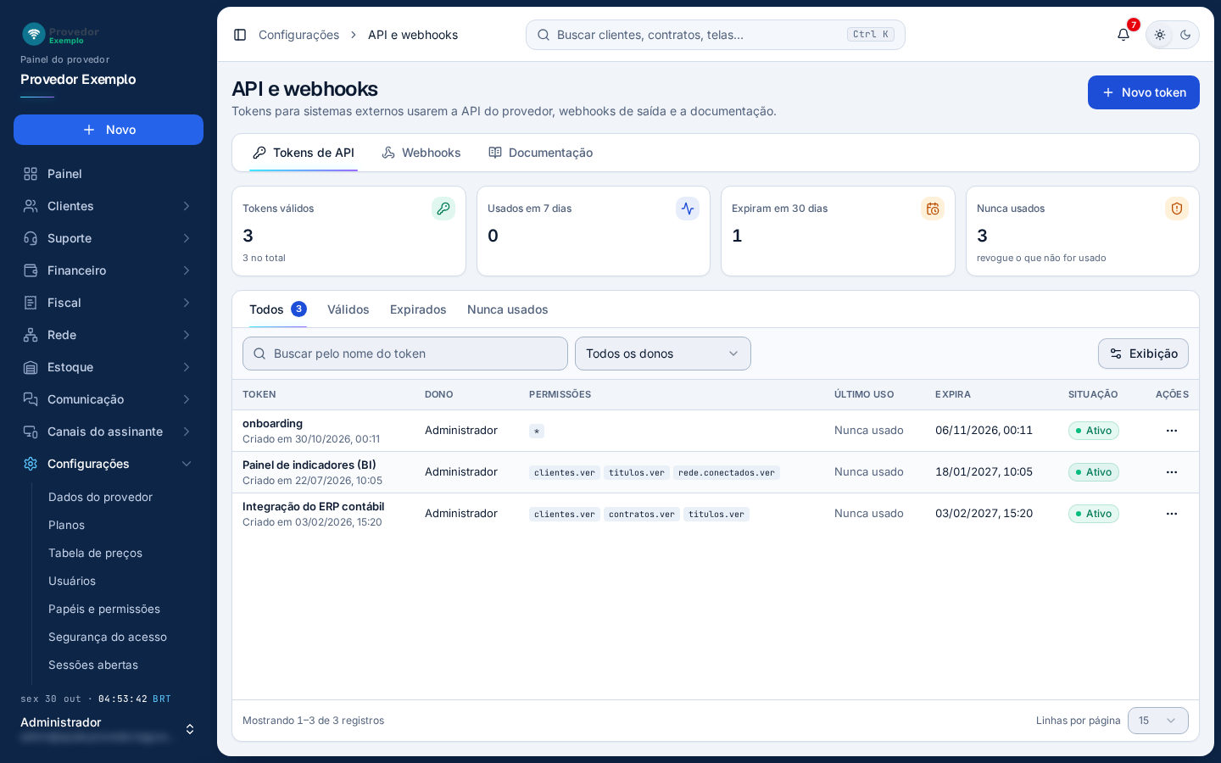This screenshot has width=1221, height=763.
Task: Filter by Válidos tokens
Action: point(348,309)
